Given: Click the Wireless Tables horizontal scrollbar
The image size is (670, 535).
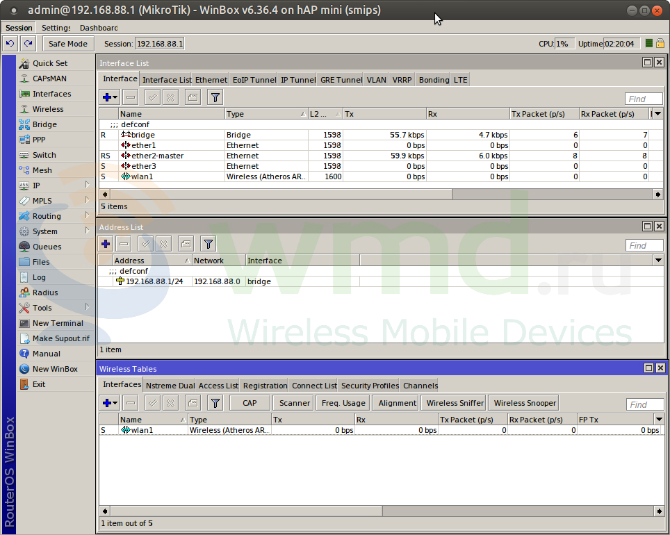Looking at the screenshot, I should point(247,511).
